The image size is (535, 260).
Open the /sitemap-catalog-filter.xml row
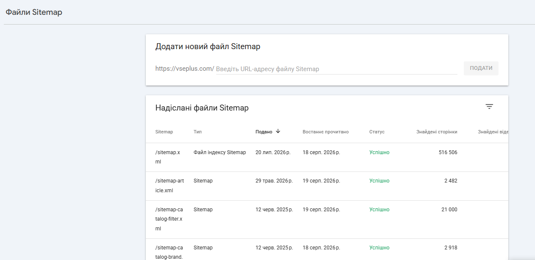[x=327, y=219]
